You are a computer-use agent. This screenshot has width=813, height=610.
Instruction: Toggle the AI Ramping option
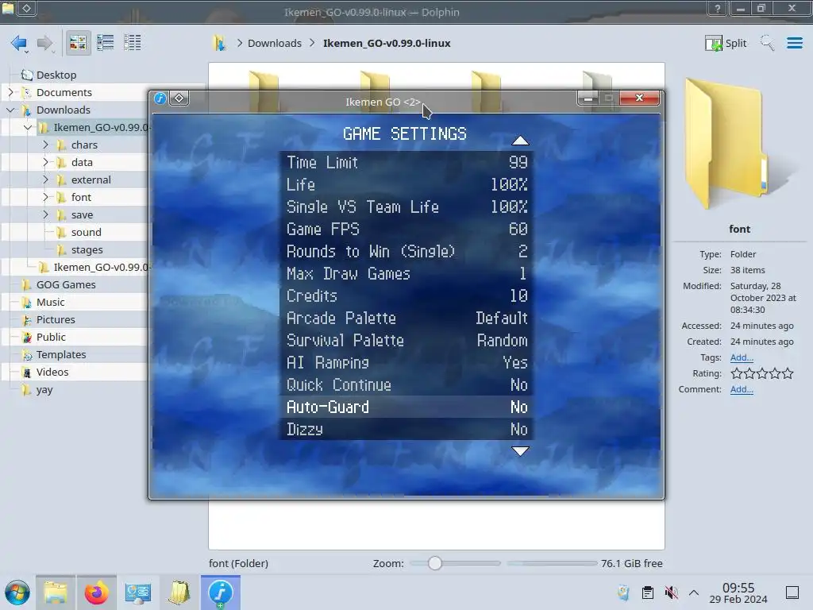click(x=406, y=362)
